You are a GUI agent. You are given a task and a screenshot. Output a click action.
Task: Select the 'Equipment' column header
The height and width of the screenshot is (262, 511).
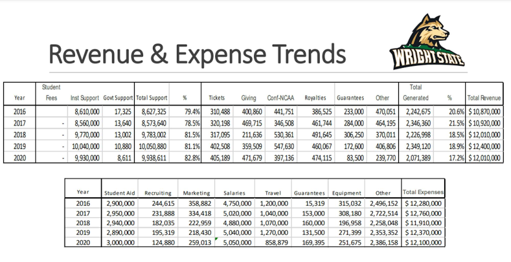click(x=347, y=193)
